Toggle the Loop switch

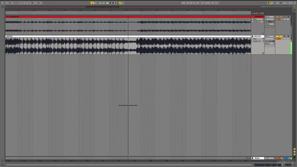(x=200, y=3)
